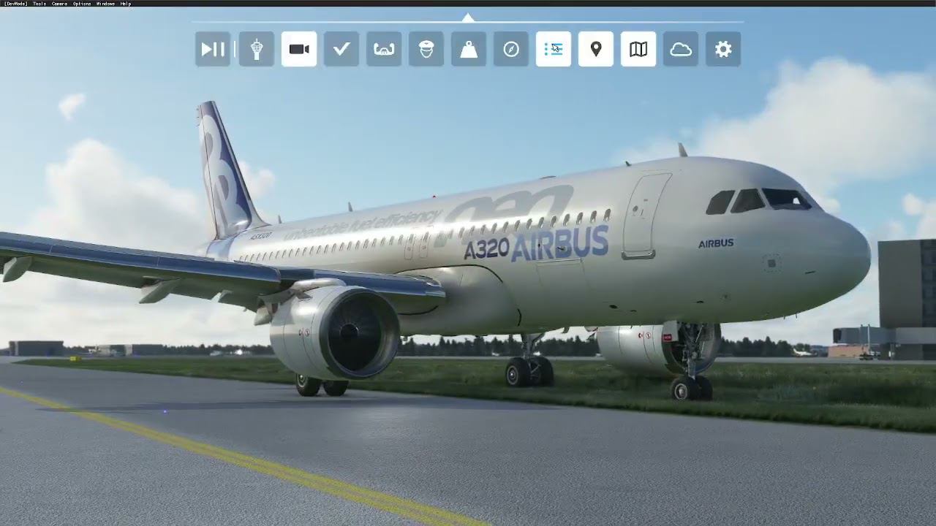Open the Objectives list panel
This screenshot has width=936, height=526.
554,49
